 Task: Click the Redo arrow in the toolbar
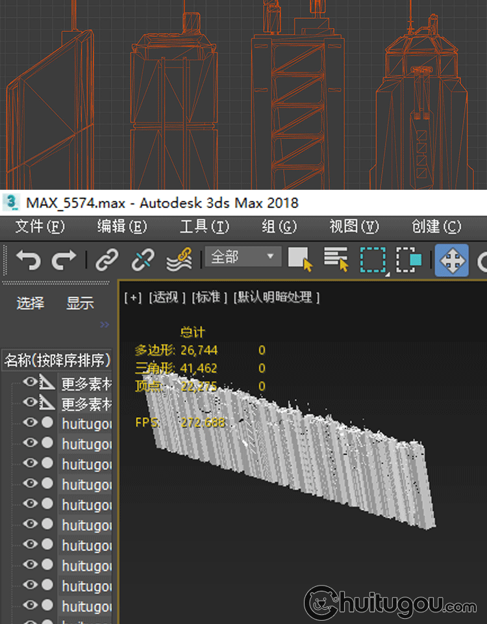click(64, 261)
